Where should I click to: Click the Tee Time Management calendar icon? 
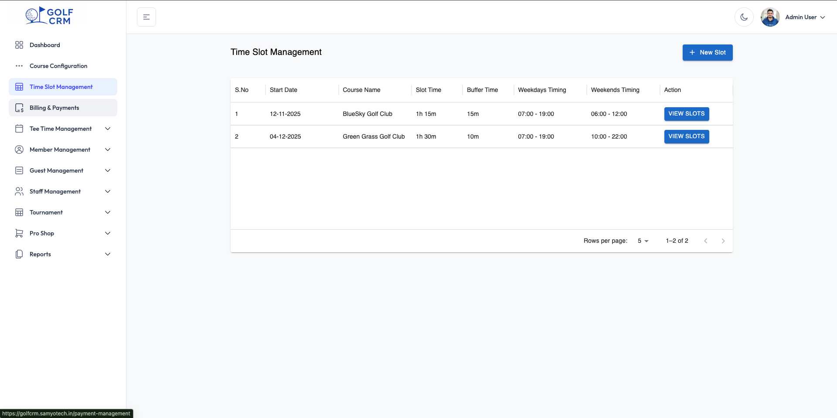click(19, 129)
